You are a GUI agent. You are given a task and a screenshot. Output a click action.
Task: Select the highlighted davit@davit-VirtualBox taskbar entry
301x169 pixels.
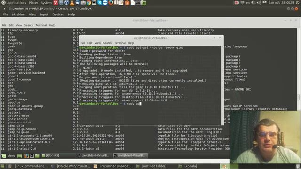point(130,155)
